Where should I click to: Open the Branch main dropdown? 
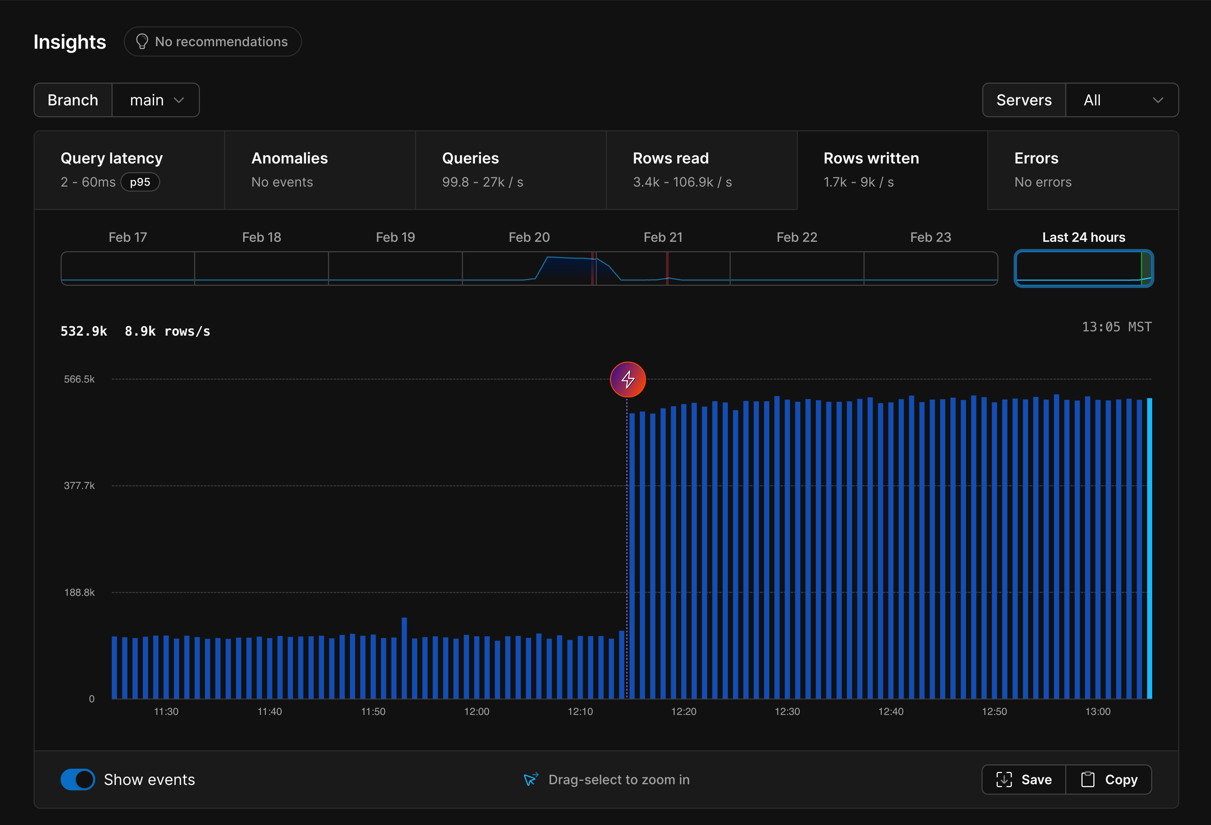(155, 100)
